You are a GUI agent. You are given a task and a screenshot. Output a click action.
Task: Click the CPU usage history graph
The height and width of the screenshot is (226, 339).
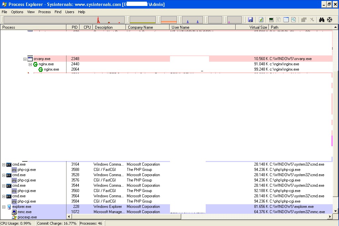(64, 19)
